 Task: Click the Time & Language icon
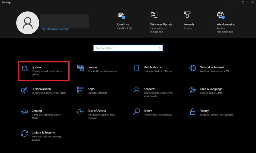coord(193,90)
